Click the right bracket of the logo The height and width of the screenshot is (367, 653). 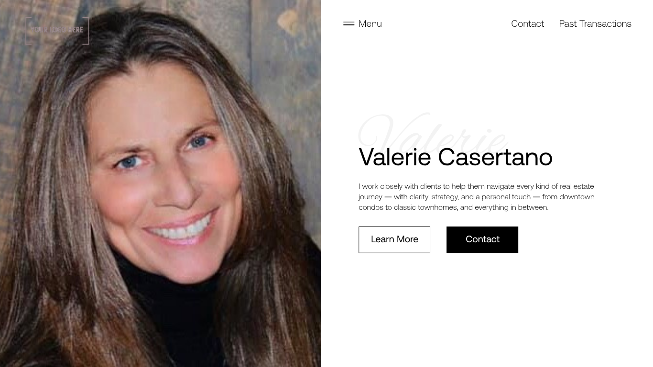pyautogui.click(x=87, y=31)
